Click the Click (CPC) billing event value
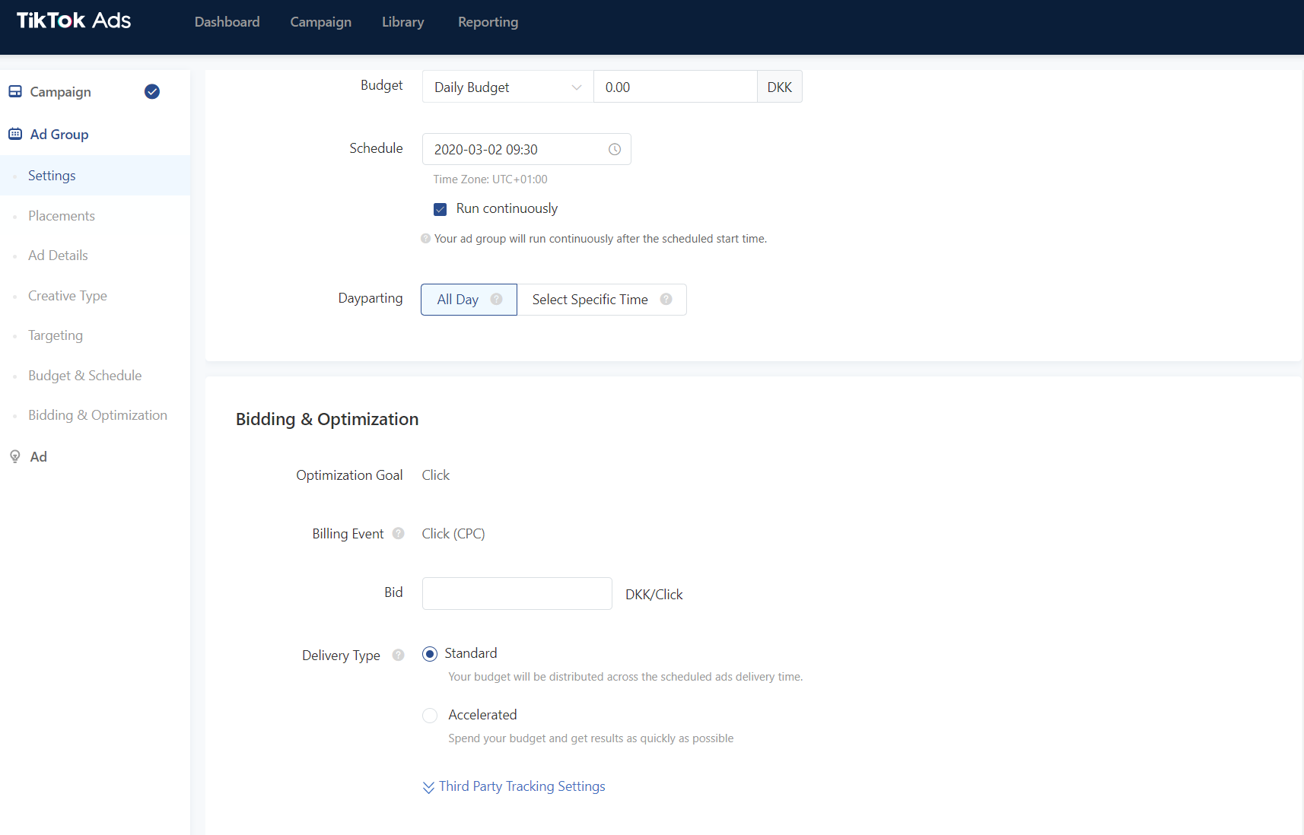 point(453,534)
